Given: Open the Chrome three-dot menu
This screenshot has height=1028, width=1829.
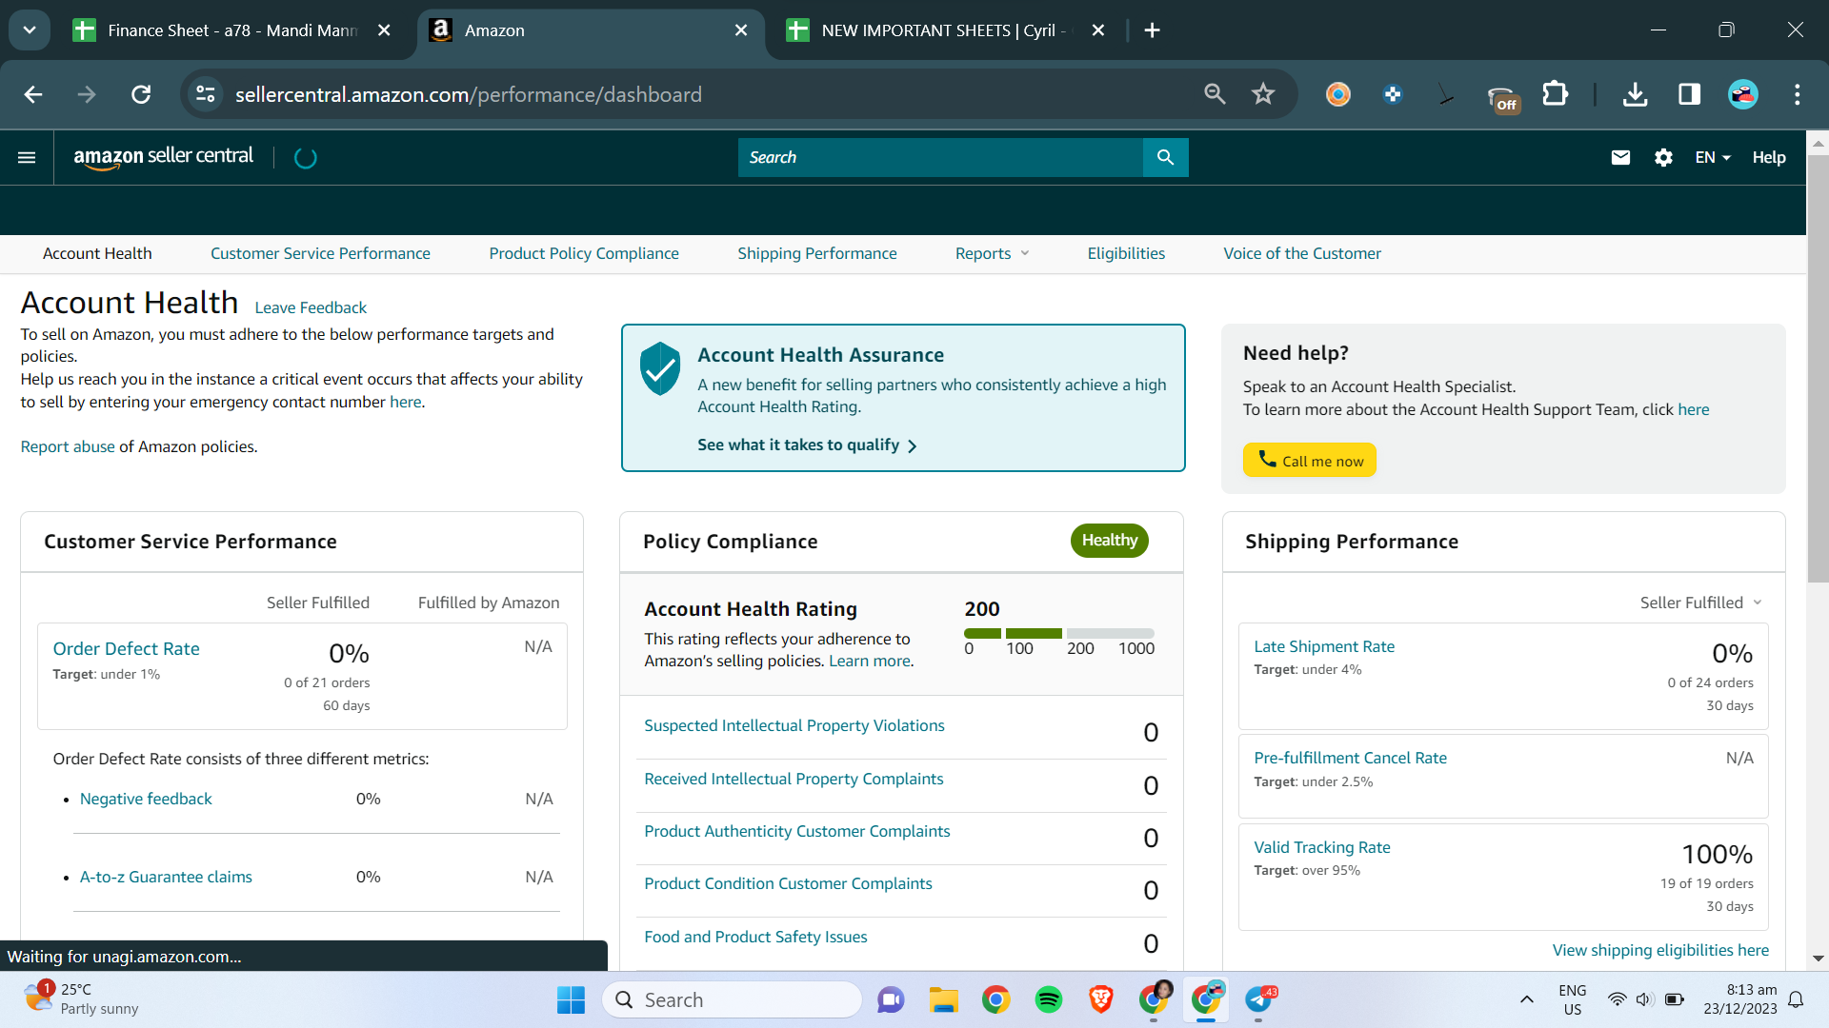Looking at the screenshot, I should [x=1798, y=94].
